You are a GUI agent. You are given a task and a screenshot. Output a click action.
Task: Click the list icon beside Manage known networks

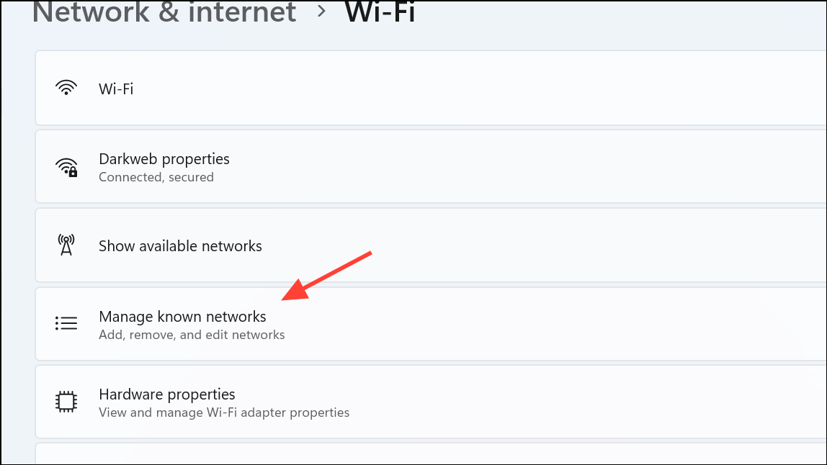(x=66, y=322)
